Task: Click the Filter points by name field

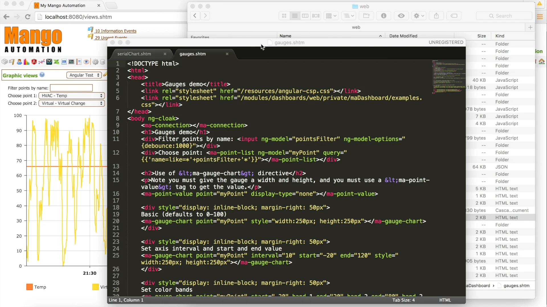Action: coord(71,88)
